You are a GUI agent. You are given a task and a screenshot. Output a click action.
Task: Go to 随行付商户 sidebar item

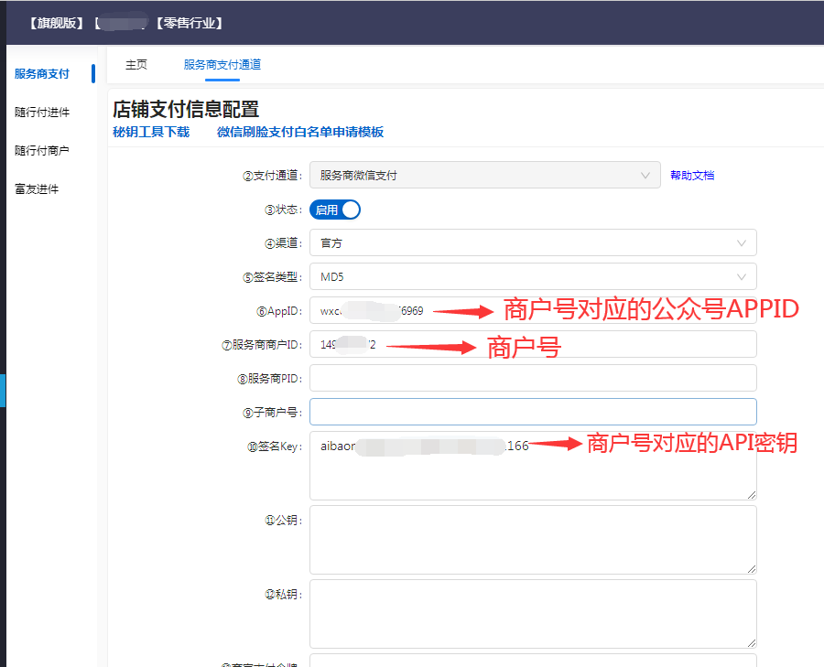42,151
